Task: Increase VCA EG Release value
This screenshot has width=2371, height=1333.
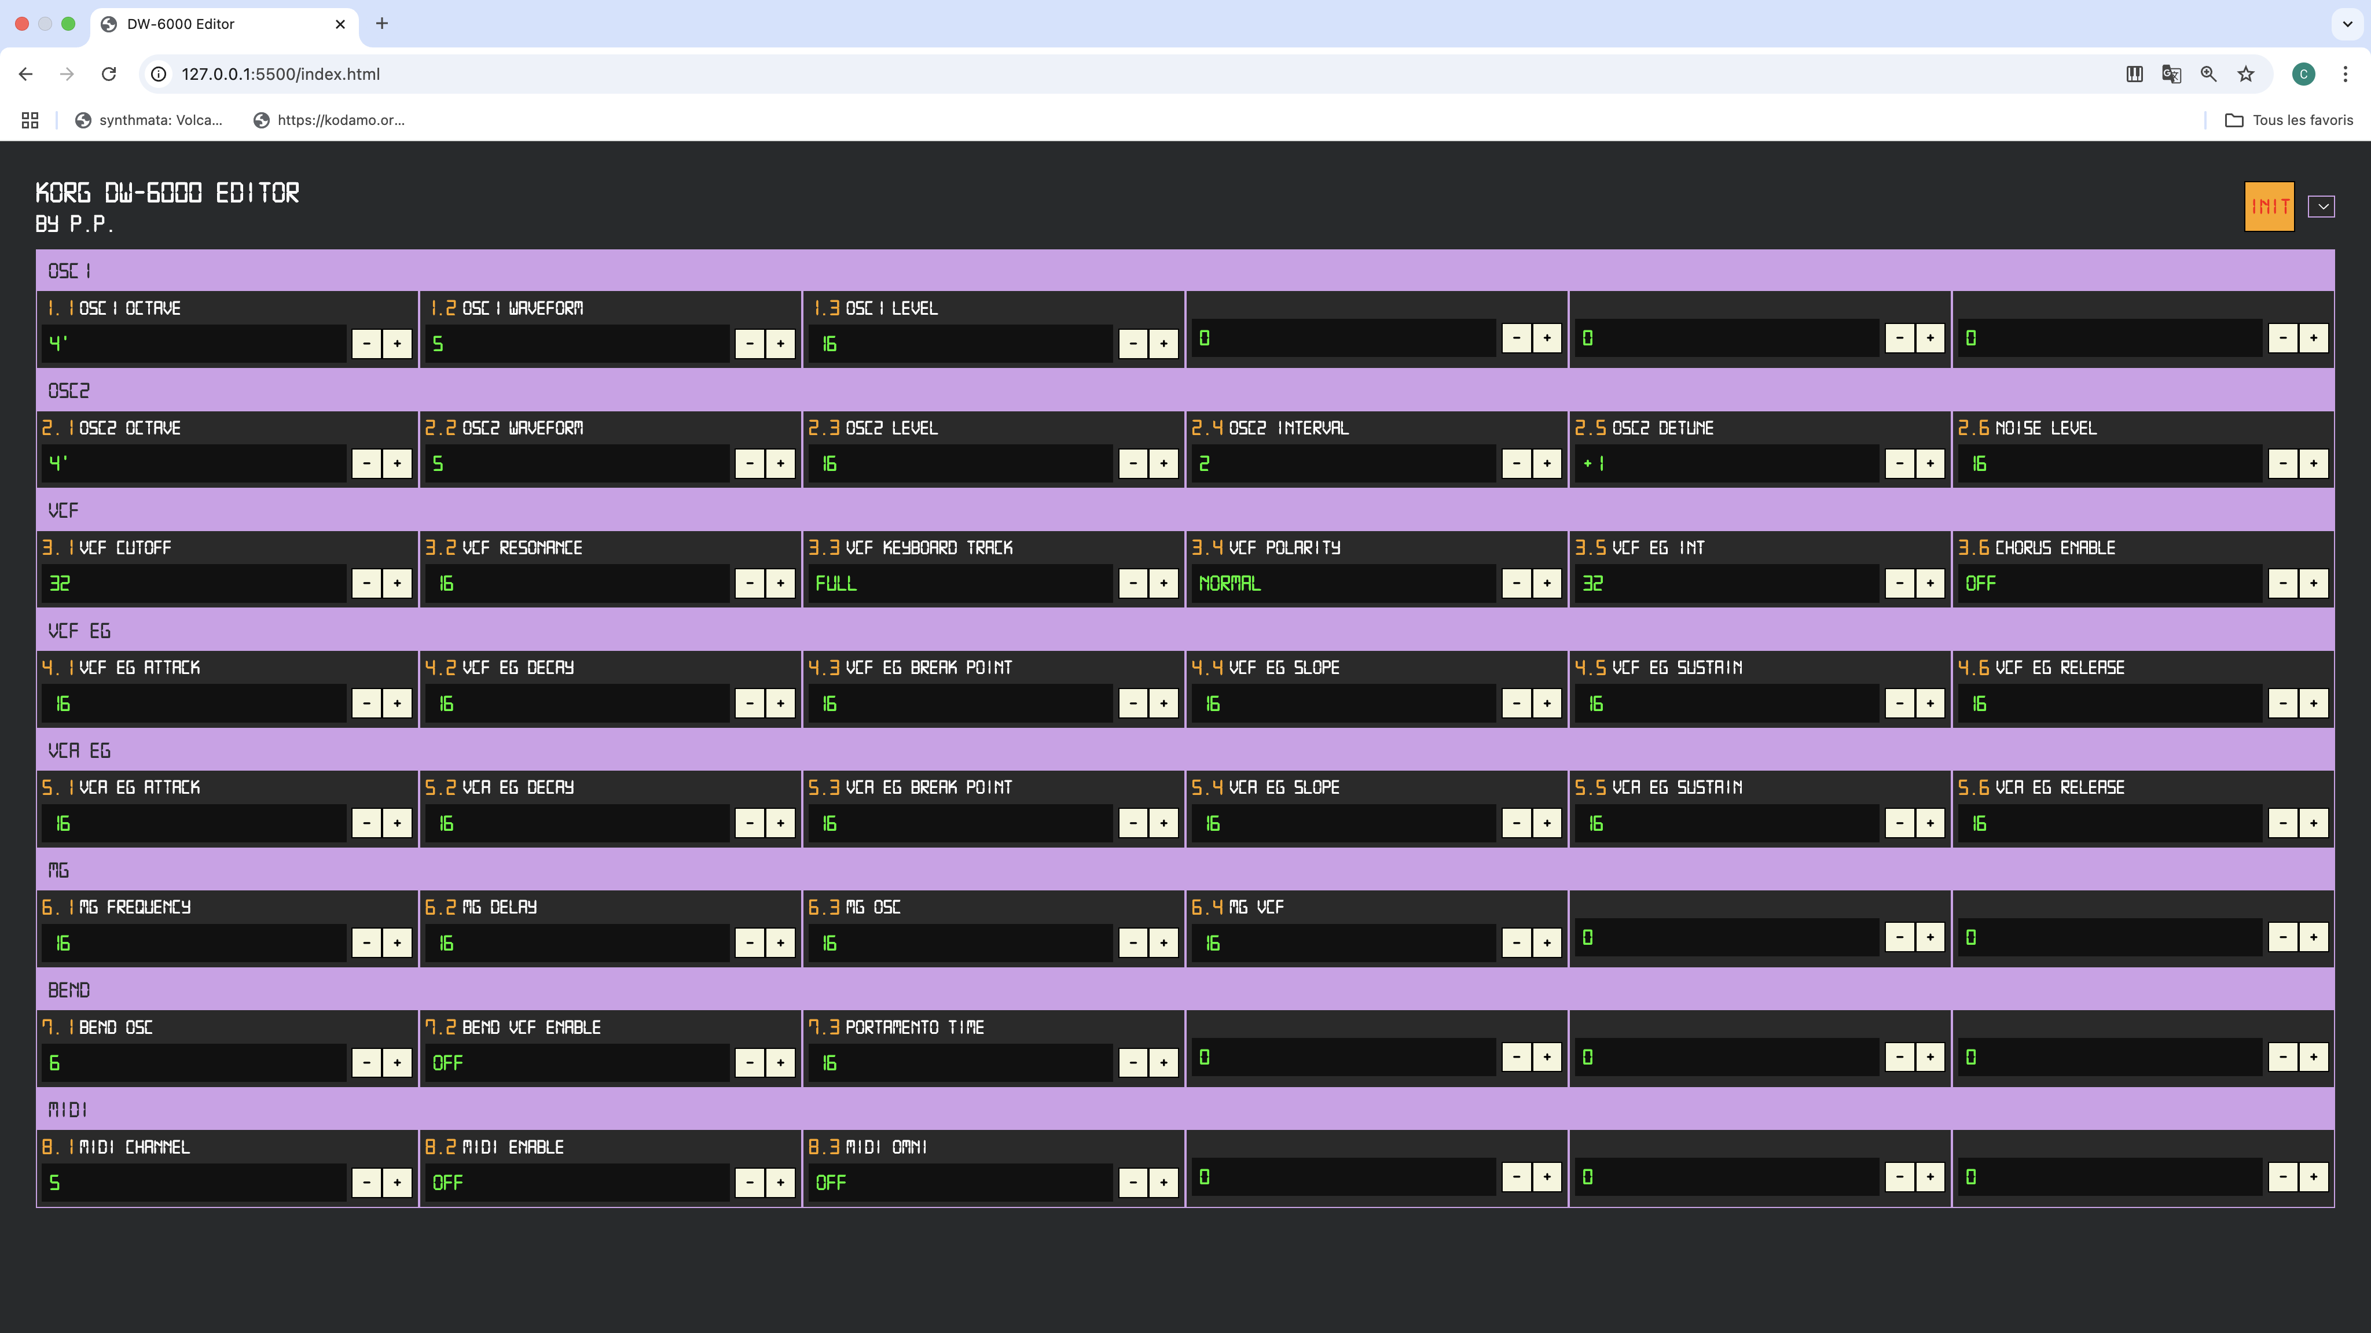Action: pyautogui.click(x=2313, y=823)
